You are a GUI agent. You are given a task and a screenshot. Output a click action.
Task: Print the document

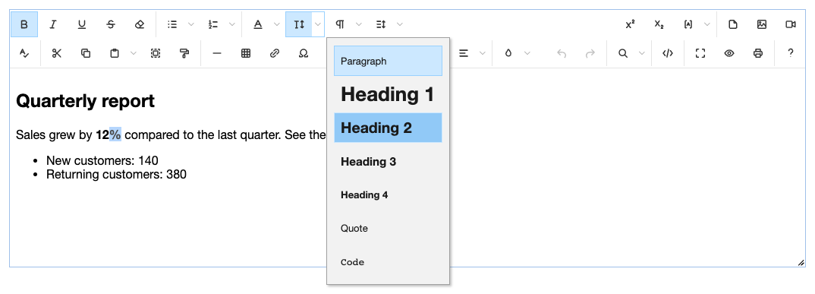tap(758, 53)
